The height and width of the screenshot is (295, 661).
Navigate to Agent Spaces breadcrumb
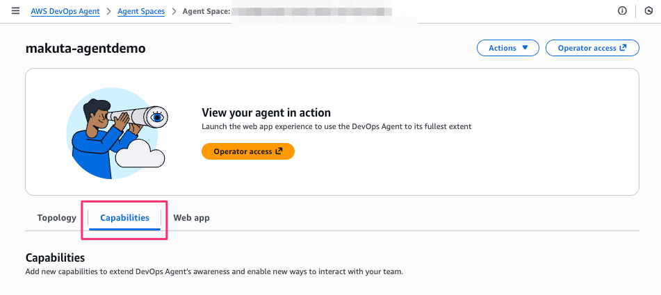[x=141, y=12]
